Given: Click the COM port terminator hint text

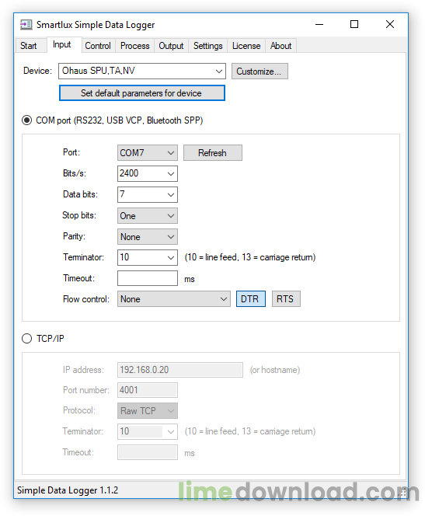Looking at the screenshot, I should 250,257.
